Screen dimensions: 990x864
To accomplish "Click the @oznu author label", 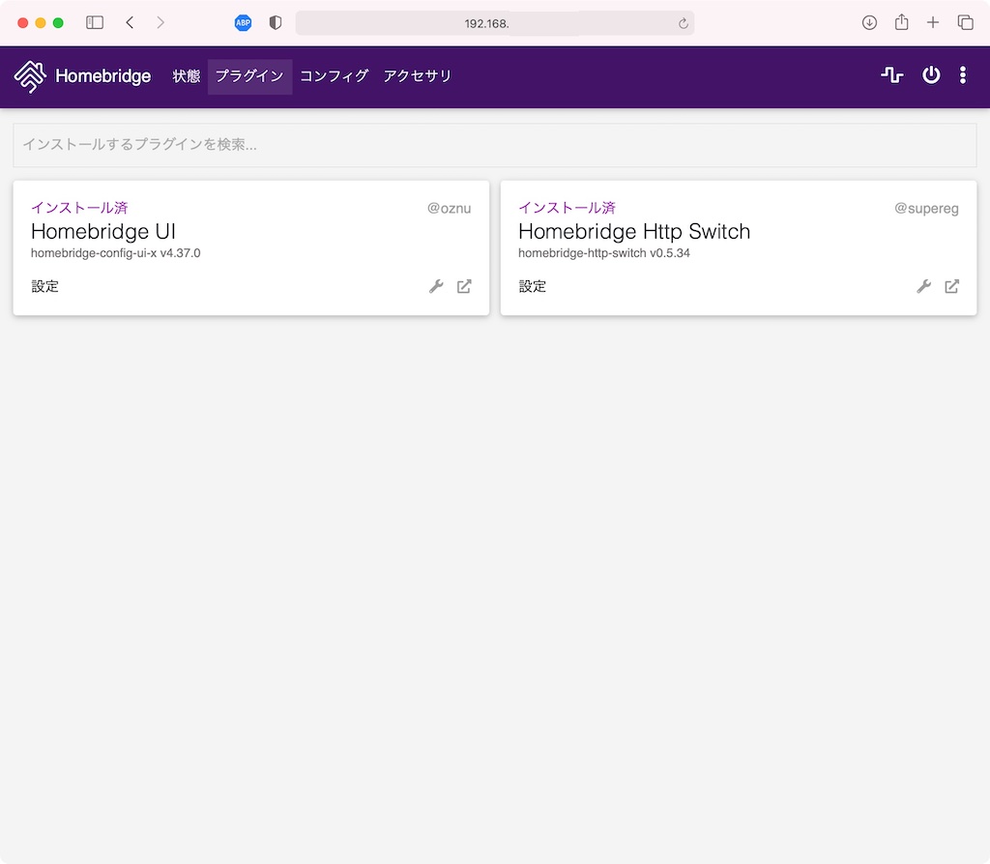I will [x=449, y=209].
